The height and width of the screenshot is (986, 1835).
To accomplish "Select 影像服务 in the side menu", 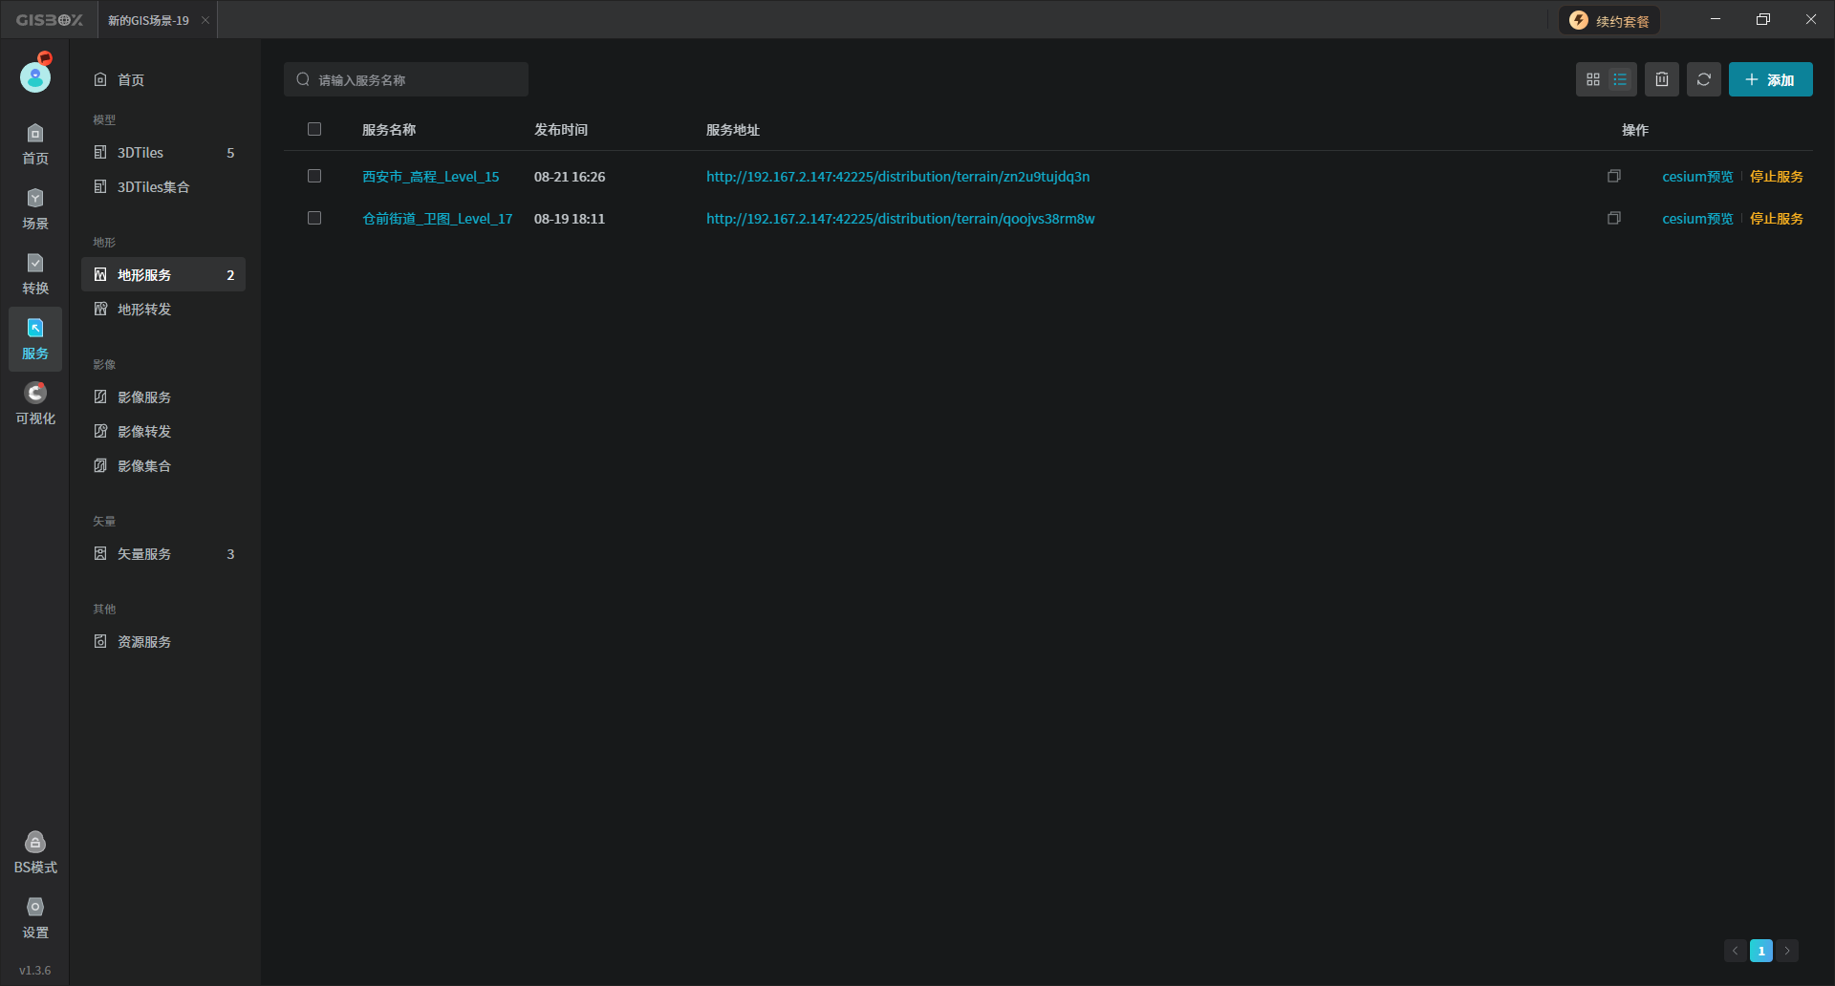I will coord(144,397).
